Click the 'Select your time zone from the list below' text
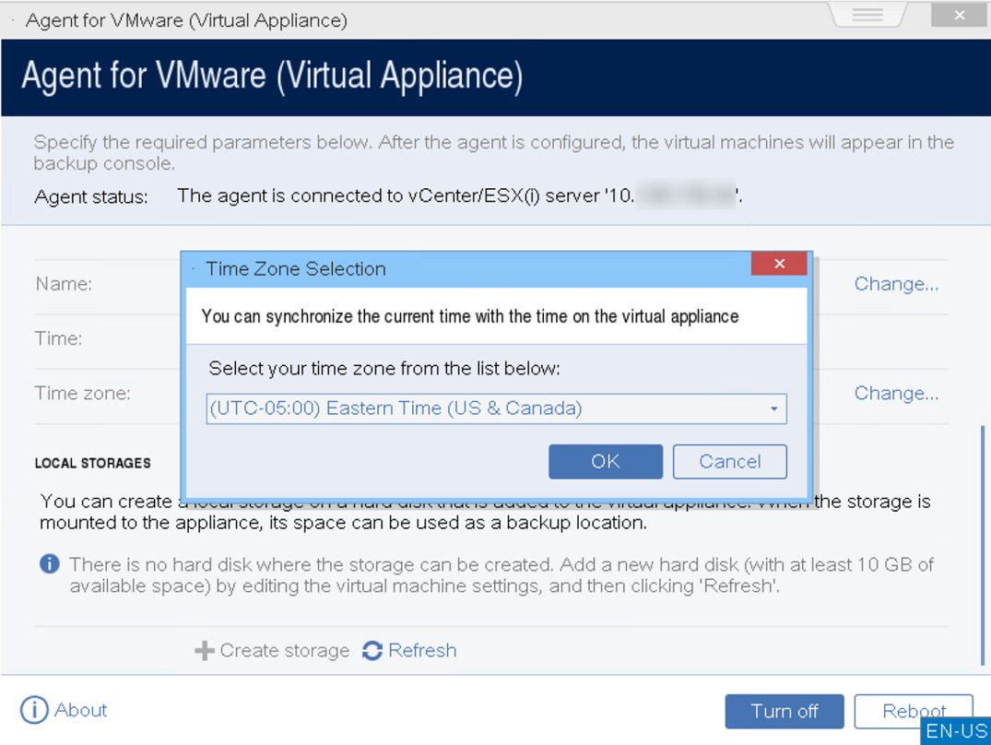Screen dimensions: 991x745 384,369
